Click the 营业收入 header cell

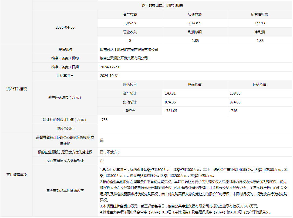(x=130, y=32)
